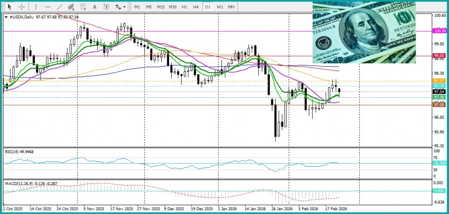The height and width of the screenshot is (214, 449).
Task: Choose the horizontal line tool
Action: click(48, 7)
